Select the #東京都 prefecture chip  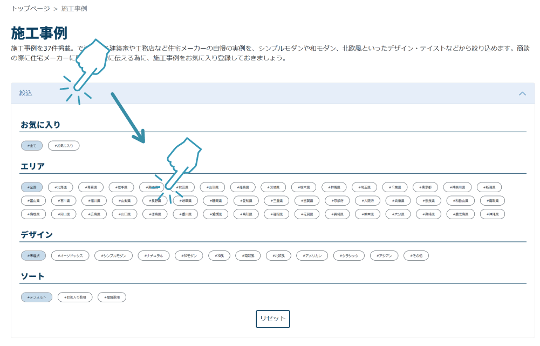click(x=426, y=187)
